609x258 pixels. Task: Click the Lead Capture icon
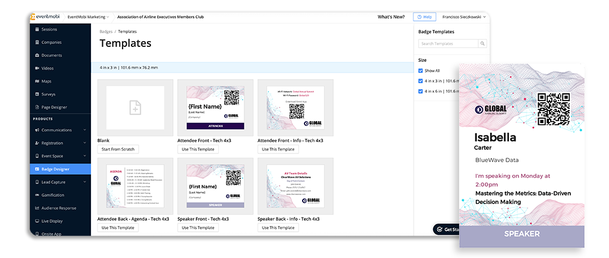coord(37,182)
